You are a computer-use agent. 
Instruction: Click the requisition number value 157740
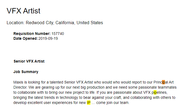coord(58,34)
